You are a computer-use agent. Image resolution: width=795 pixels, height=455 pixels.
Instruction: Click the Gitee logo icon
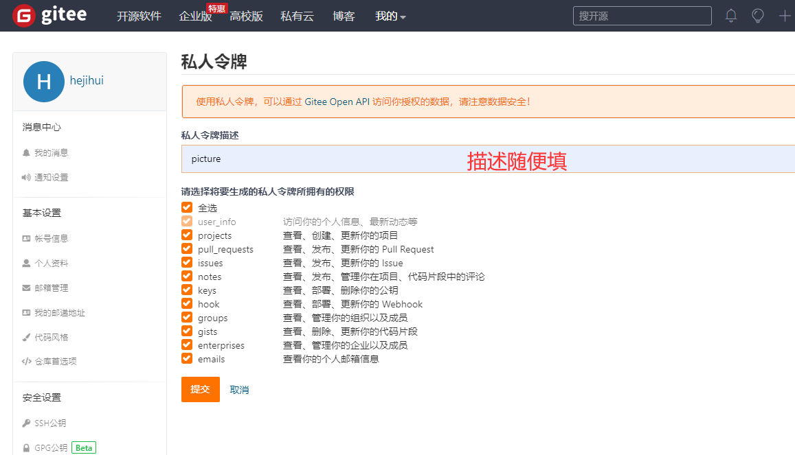(24, 16)
